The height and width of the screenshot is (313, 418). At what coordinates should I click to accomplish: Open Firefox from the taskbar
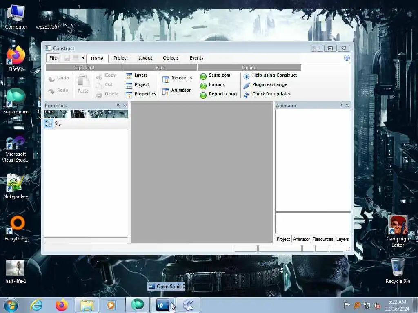click(62, 305)
